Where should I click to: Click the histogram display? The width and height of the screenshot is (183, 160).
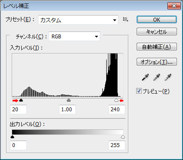pyautogui.click(x=68, y=75)
